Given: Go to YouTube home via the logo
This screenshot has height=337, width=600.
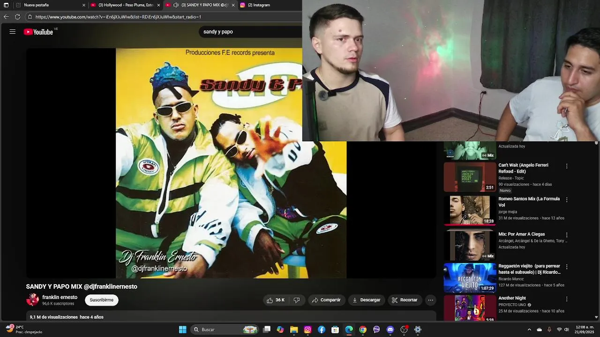Looking at the screenshot, I should pos(38,32).
